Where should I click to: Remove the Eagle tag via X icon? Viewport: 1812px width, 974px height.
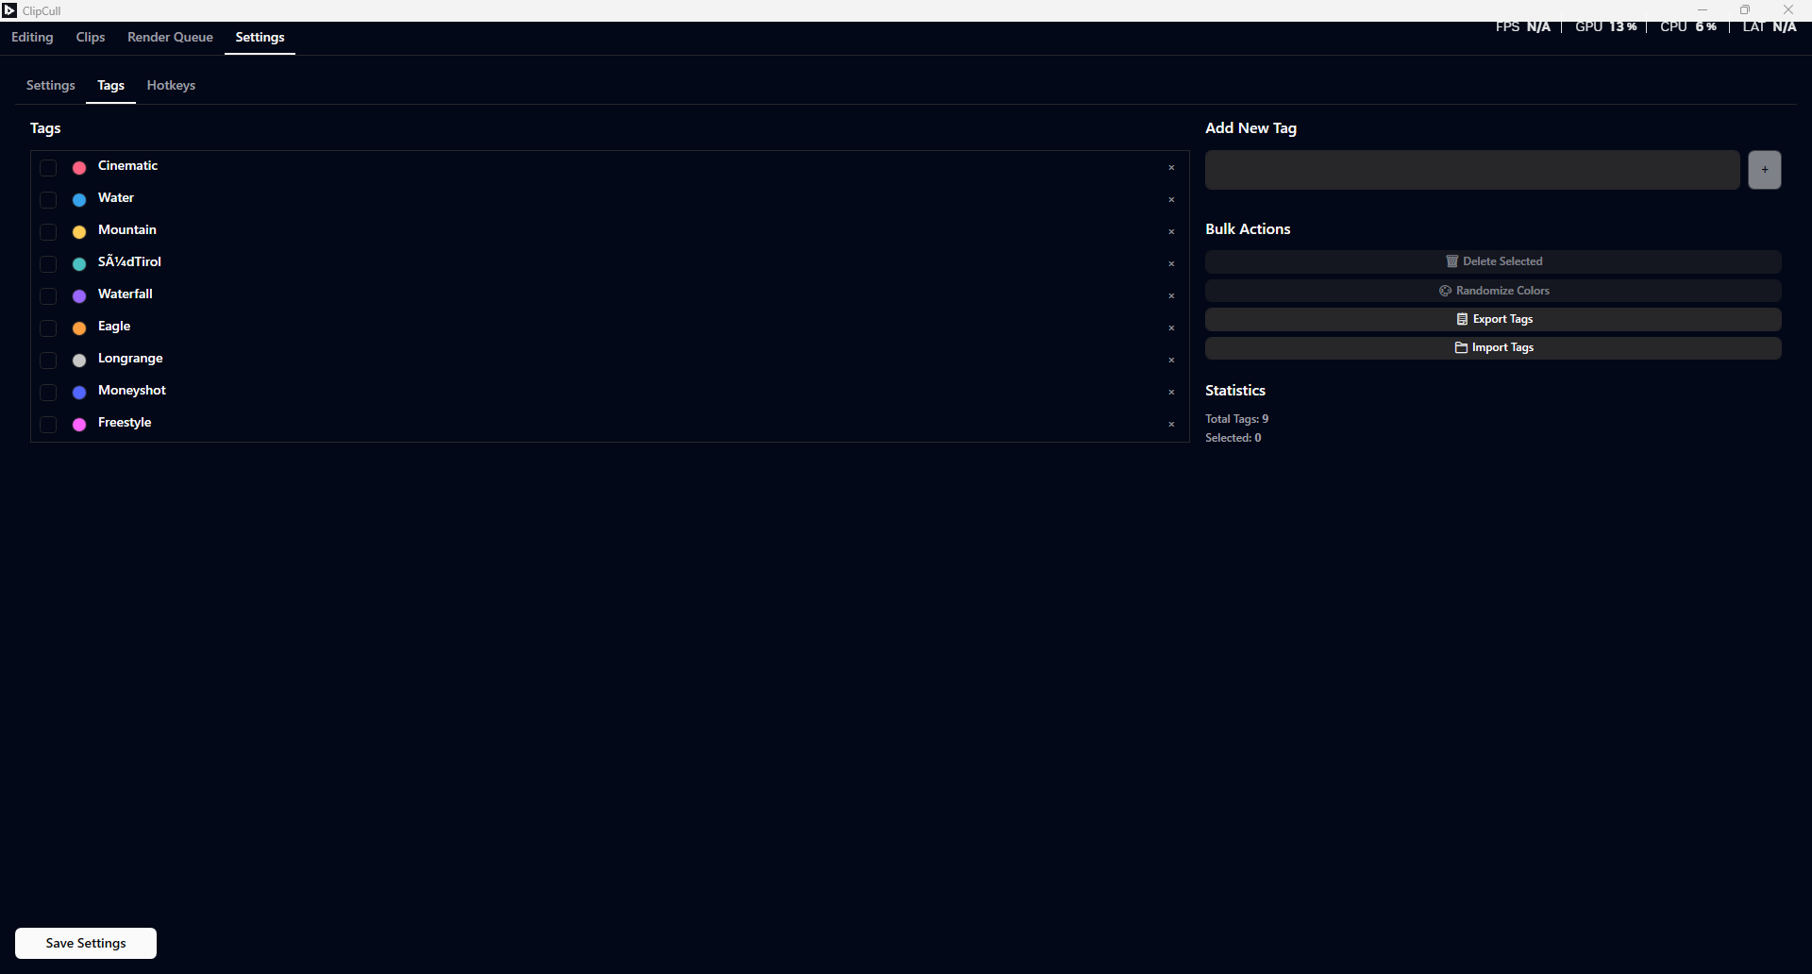point(1171,328)
